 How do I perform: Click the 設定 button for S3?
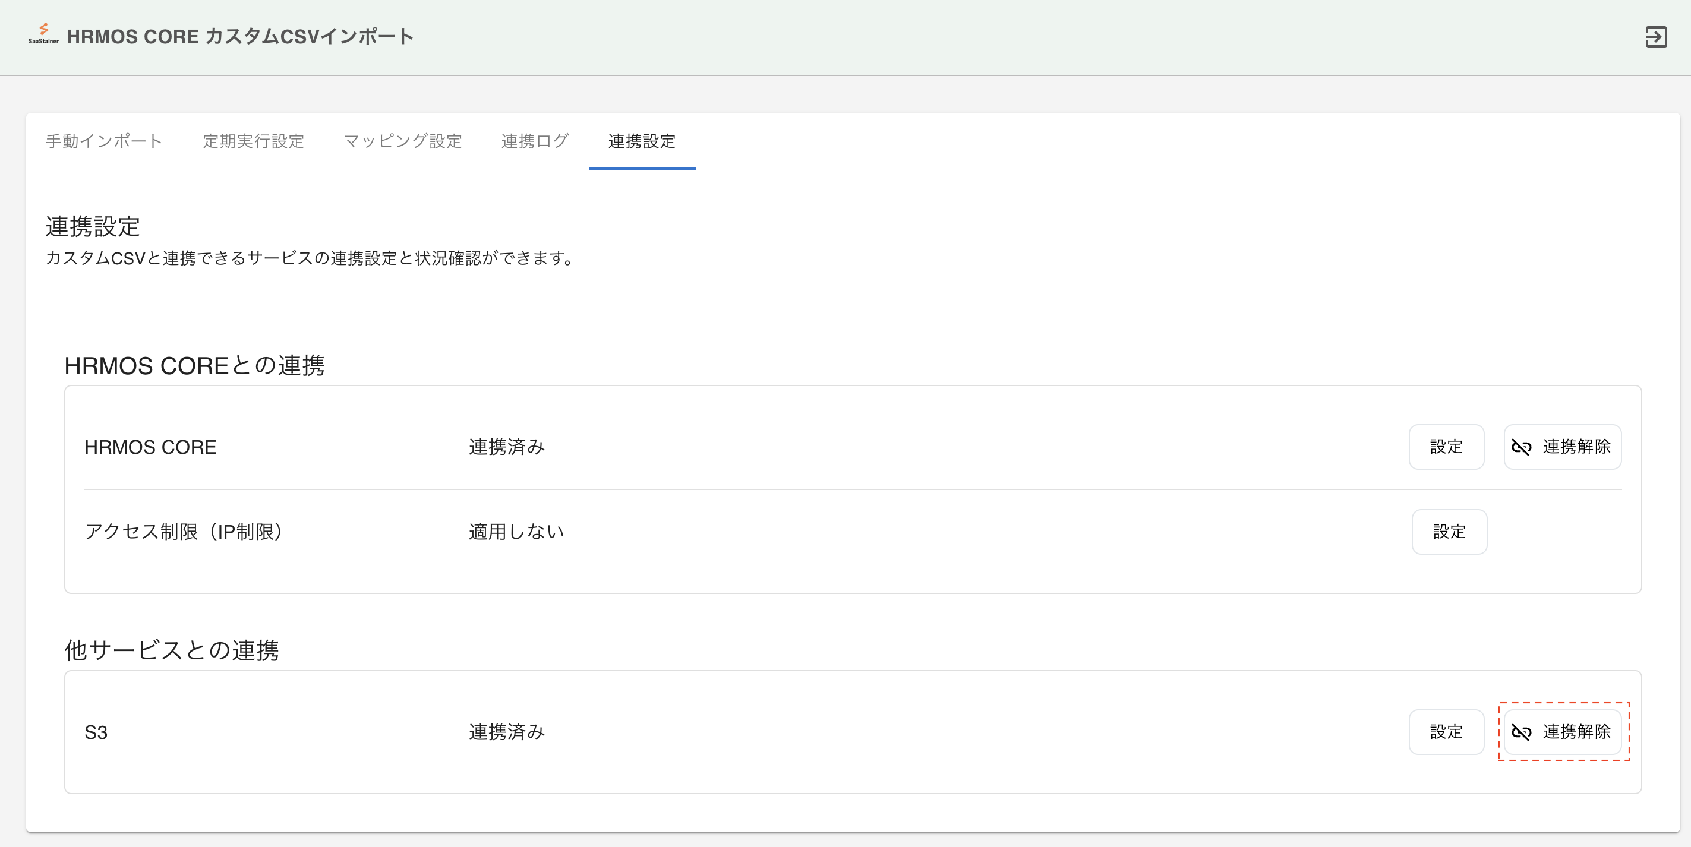pyautogui.click(x=1446, y=732)
